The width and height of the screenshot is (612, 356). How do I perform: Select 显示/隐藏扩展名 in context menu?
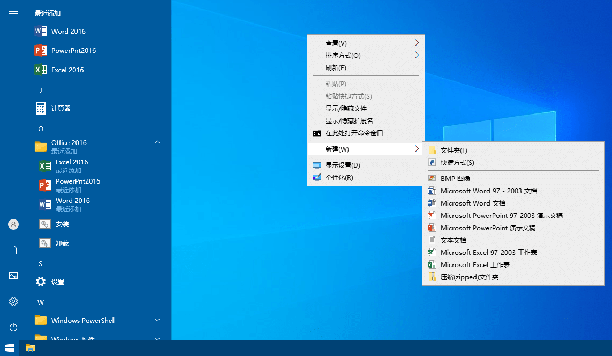point(366,120)
